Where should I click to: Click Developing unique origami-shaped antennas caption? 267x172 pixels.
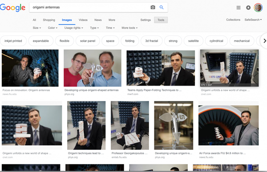[91, 90]
